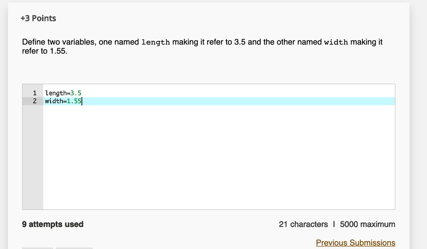Select line number 2 in the gutter
The width and height of the screenshot is (427, 249).
click(34, 101)
